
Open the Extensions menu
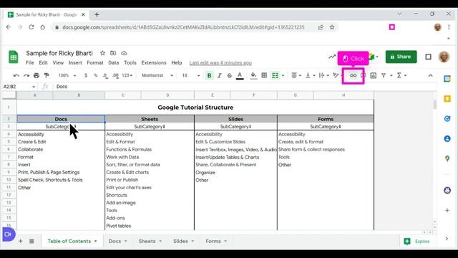[154, 62]
